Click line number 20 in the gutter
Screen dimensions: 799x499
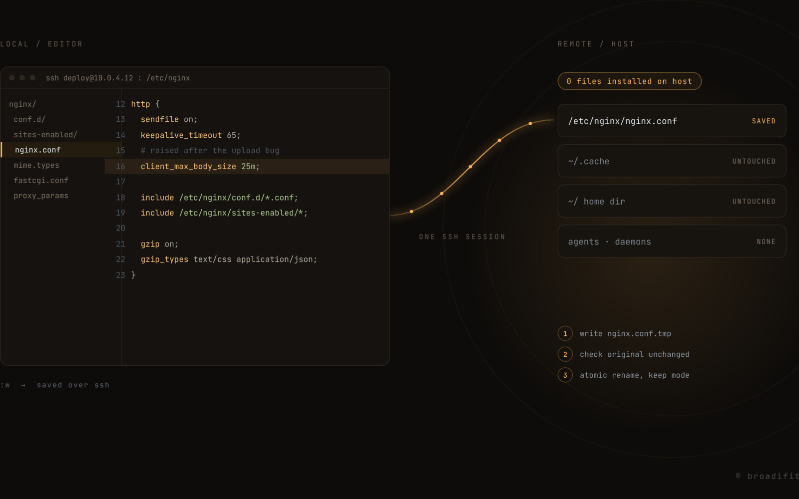120,228
